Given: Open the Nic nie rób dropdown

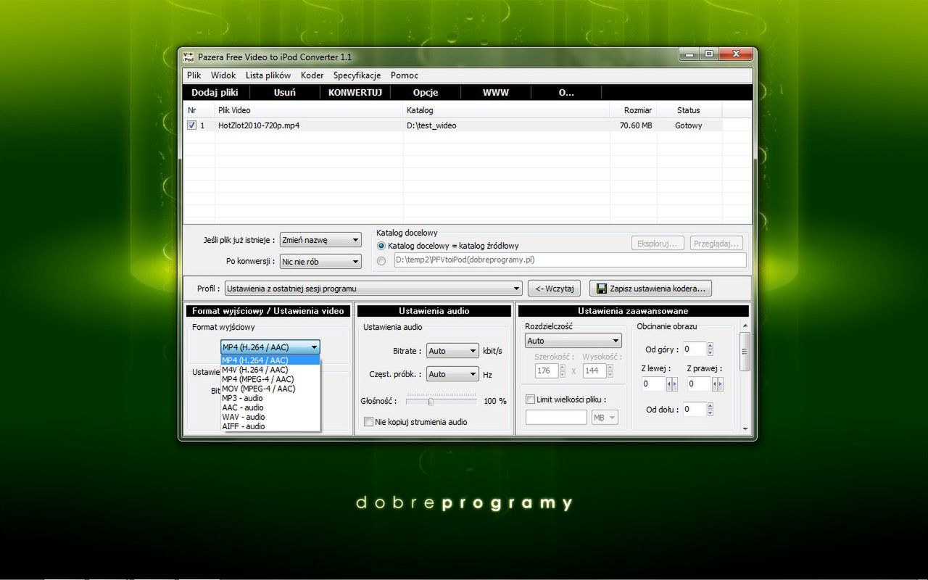Looking at the screenshot, I should pyautogui.click(x=320, y=261).
